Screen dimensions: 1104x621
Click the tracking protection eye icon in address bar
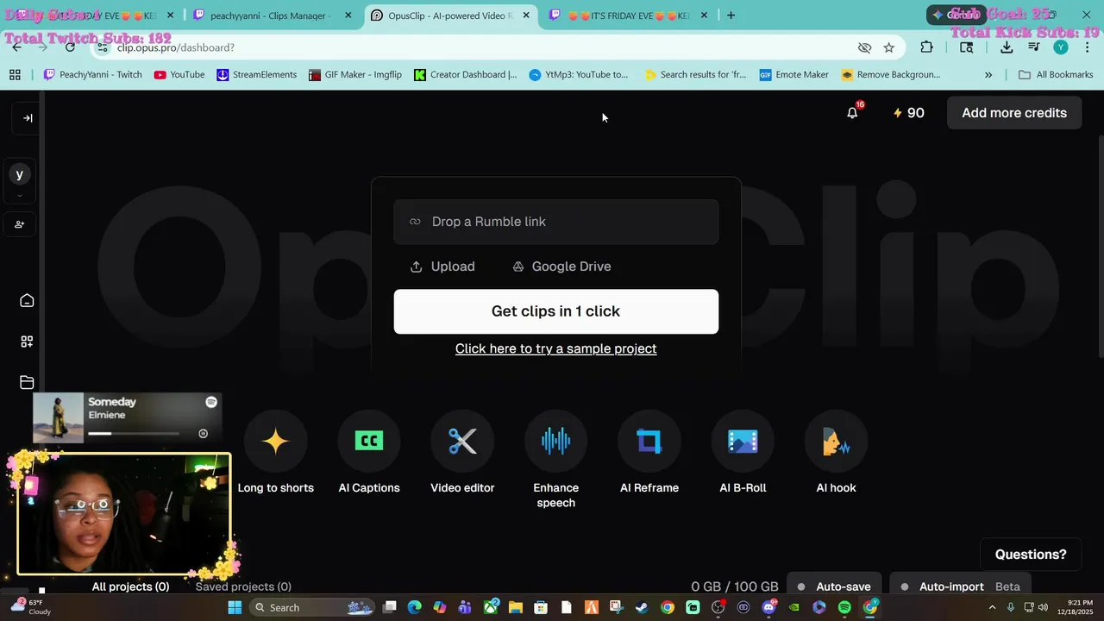pyautogui.click(x=864, y=47)
